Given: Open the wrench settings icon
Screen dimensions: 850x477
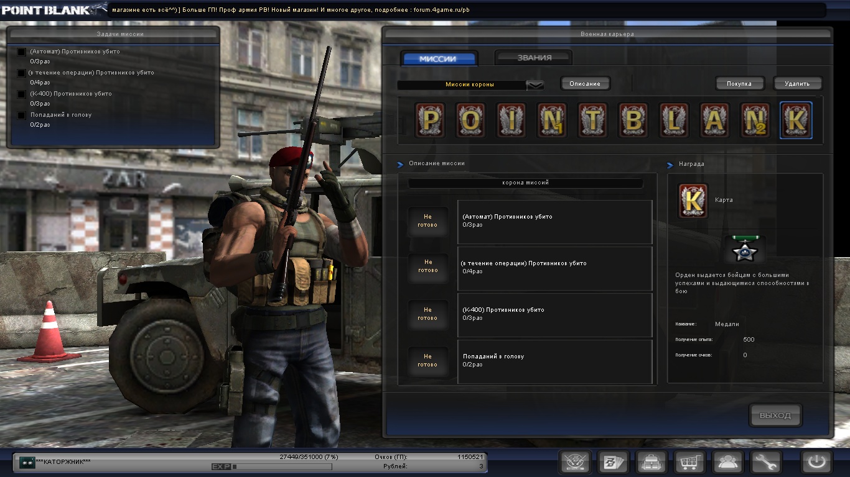Looking at the screenshot, I should [765, 462].
